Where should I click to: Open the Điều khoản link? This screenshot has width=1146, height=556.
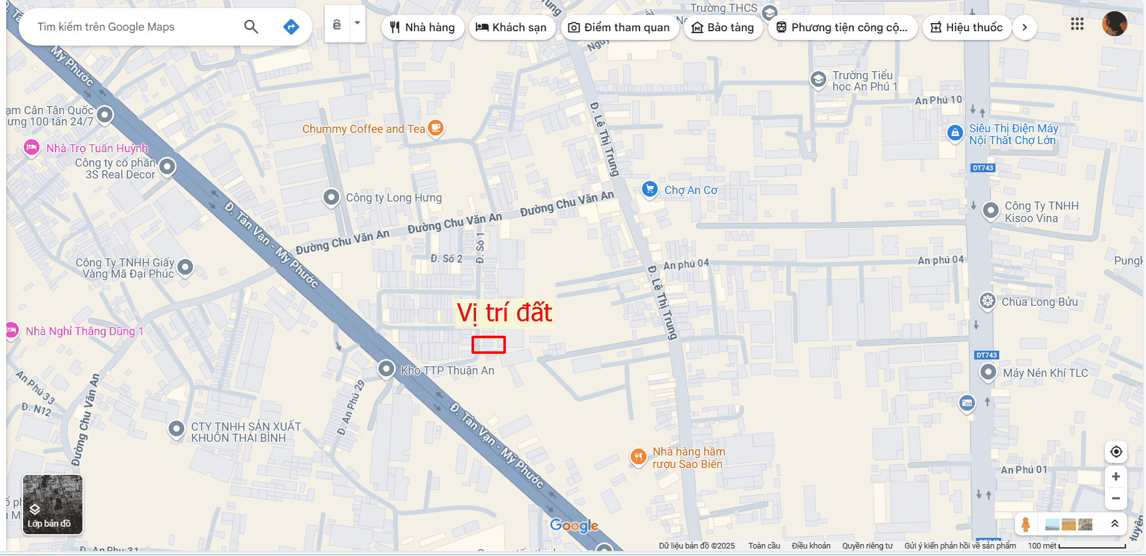coord(811,546)
